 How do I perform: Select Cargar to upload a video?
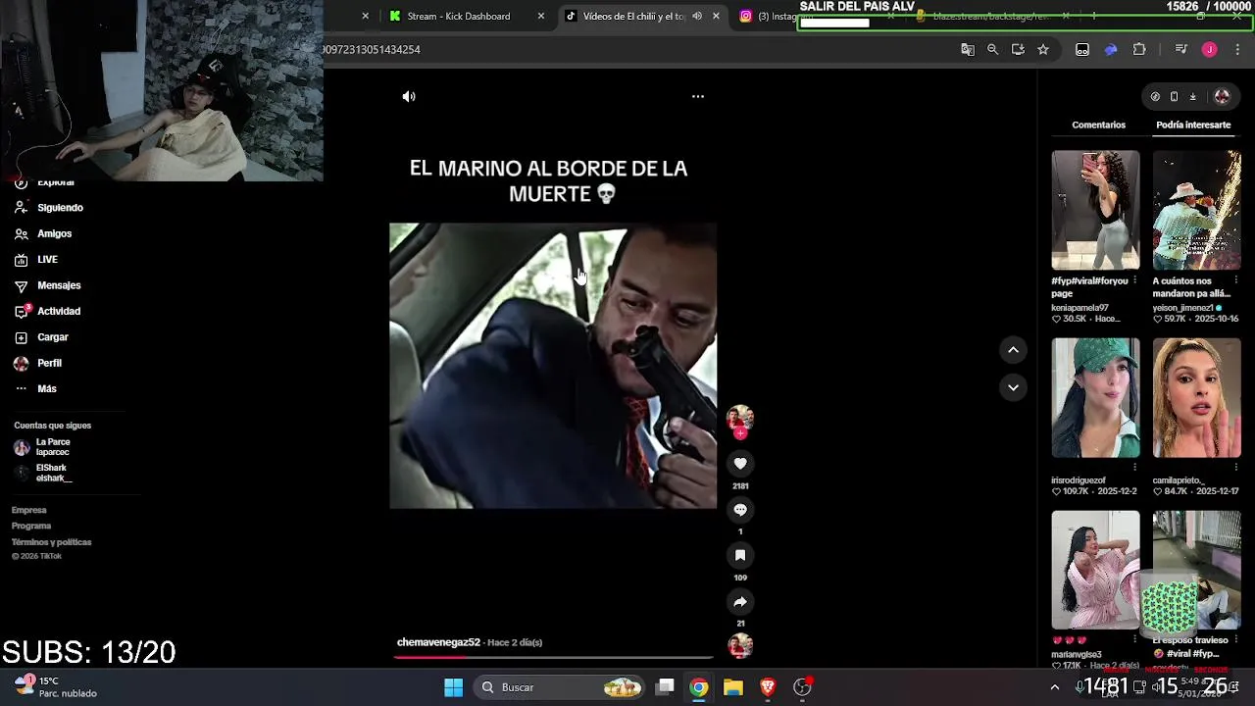click(x=41, y=337)
